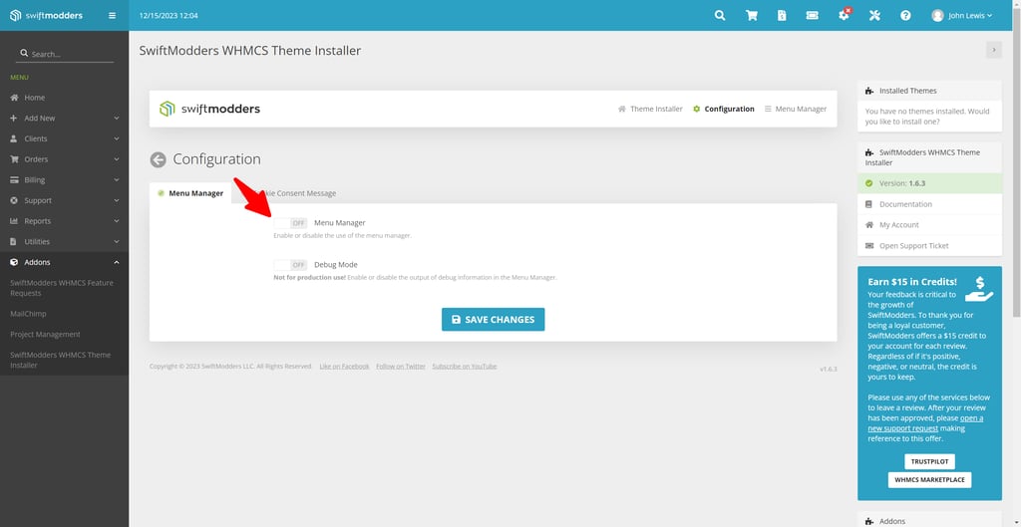This screenshot has height=527, width=1021.
Task: Click the Trustpilot review button
Action: coord(929,461)
